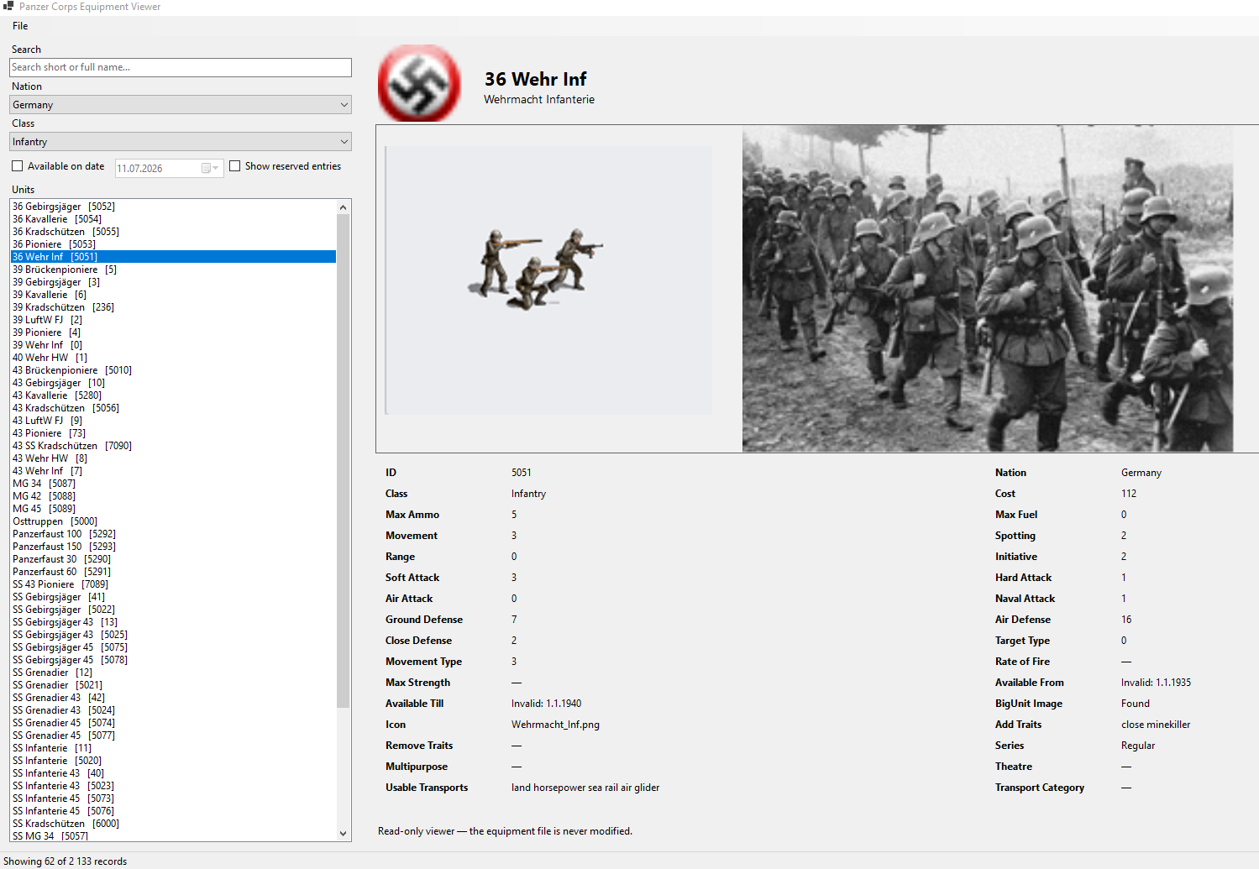This screenshot has height=869, width=1259.
Task: Select 43 Pioniere [73] unit
Action: 173,433
